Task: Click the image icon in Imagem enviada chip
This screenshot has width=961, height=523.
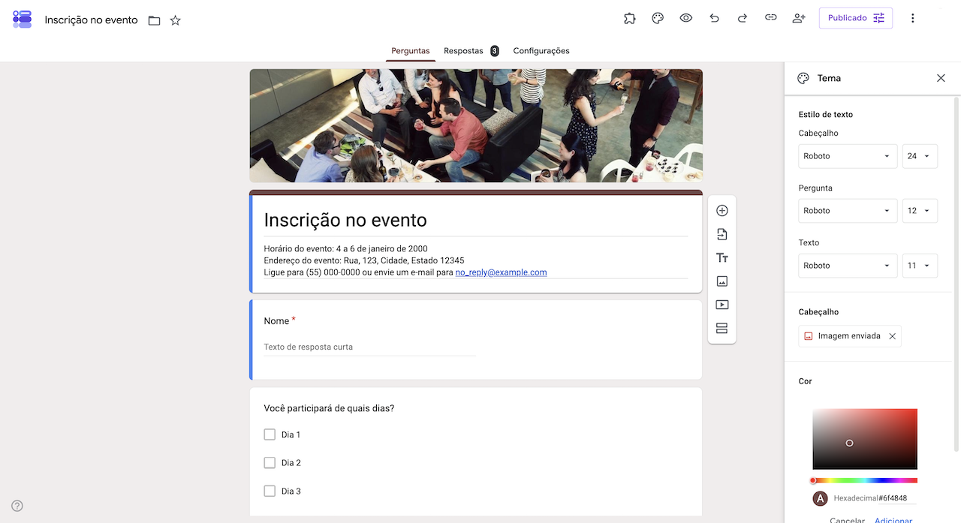Action: tap(809, 336)
